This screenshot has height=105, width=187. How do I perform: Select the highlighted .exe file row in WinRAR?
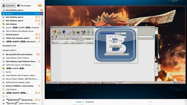click(x=72, y=43)
